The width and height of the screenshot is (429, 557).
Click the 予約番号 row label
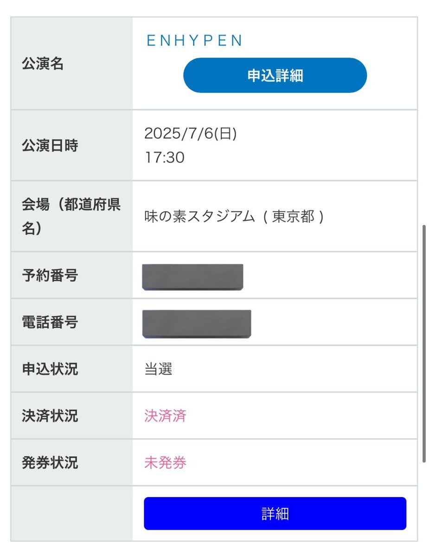click(x=50, y=275)
